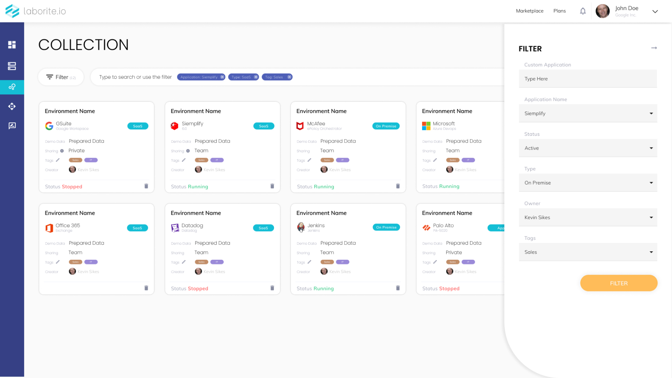Edit tags pencil on Siemplify card
Screen dimensions: 672x378
click(x=184, y=160)
